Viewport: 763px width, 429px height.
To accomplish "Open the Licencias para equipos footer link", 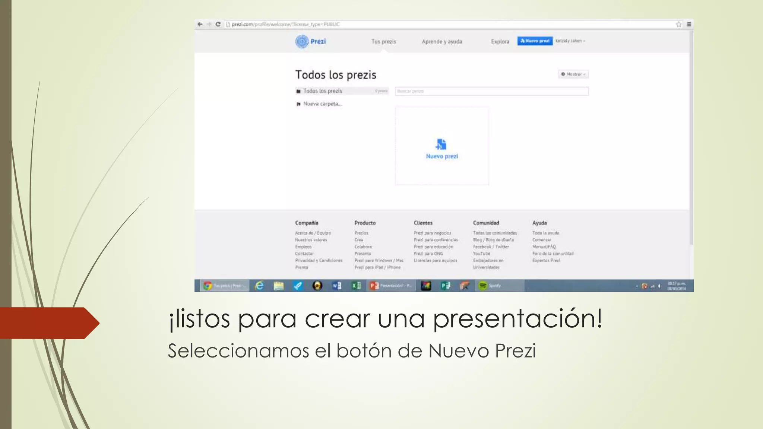I will (x=435, y=260).
